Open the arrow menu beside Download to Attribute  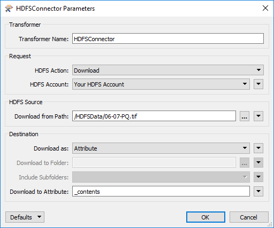(258, 192)
